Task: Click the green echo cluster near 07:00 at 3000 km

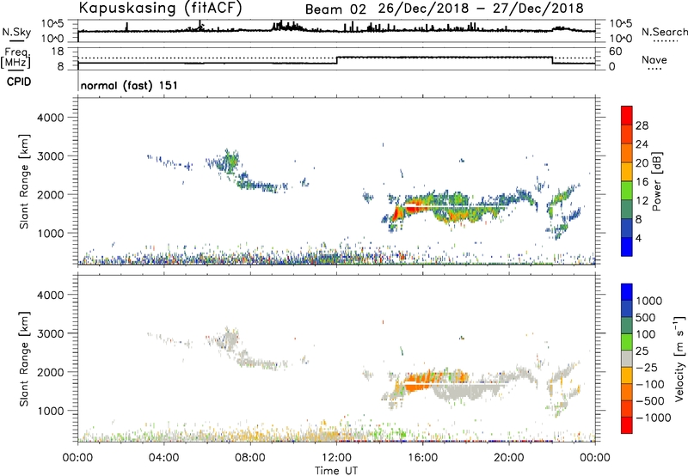Action: (x=230, y=162)
